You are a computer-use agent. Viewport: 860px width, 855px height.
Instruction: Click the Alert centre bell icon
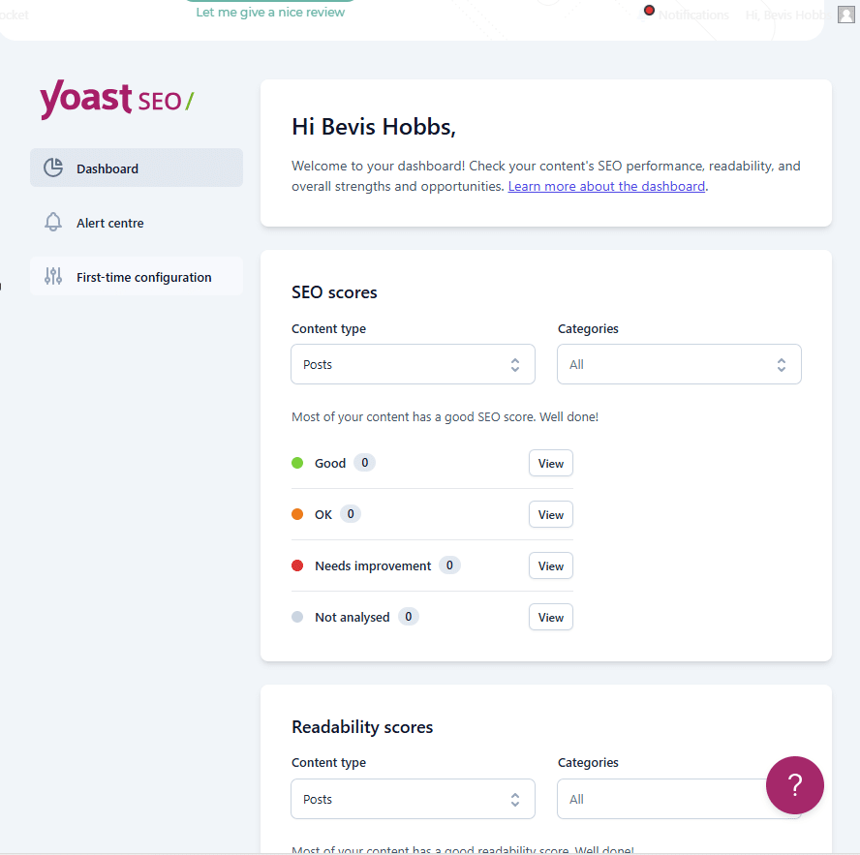(53, 222)
